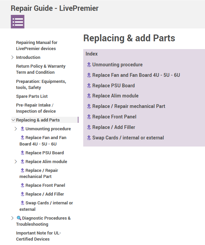Expand Diagnostic Procedures & Troubleshooting node
Viewport: 205px width, 245px height.
click(13, 218)
